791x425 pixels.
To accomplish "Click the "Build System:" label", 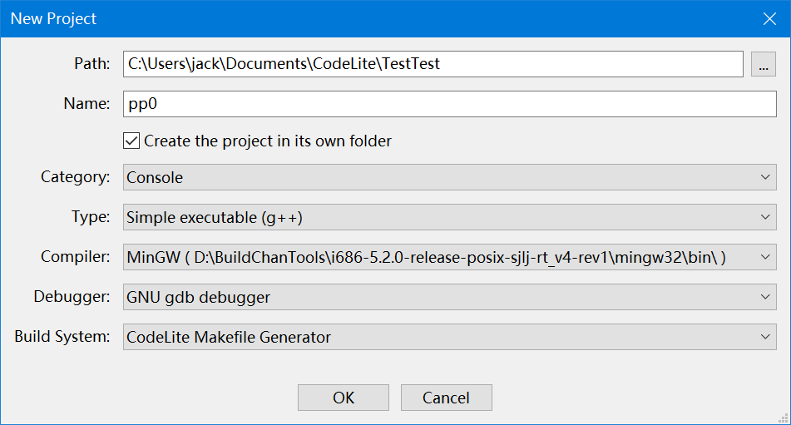I will click(62, 337).
